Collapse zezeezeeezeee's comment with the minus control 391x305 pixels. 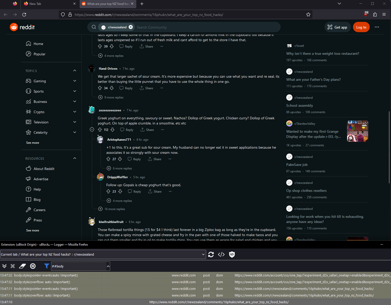pyautogui.click(x=92, y=129)
